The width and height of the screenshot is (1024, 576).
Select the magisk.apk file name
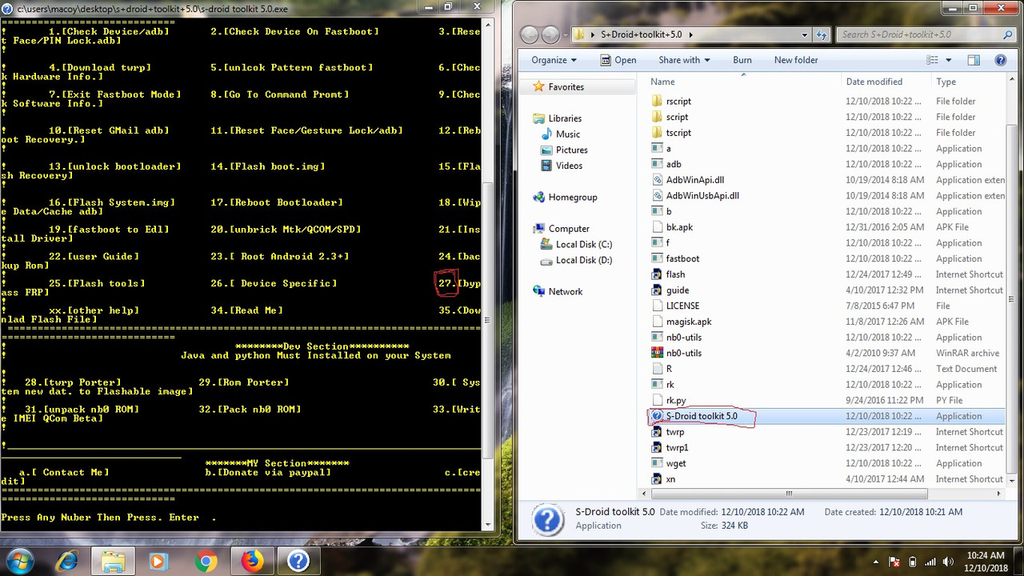click(x=689, y=322)
